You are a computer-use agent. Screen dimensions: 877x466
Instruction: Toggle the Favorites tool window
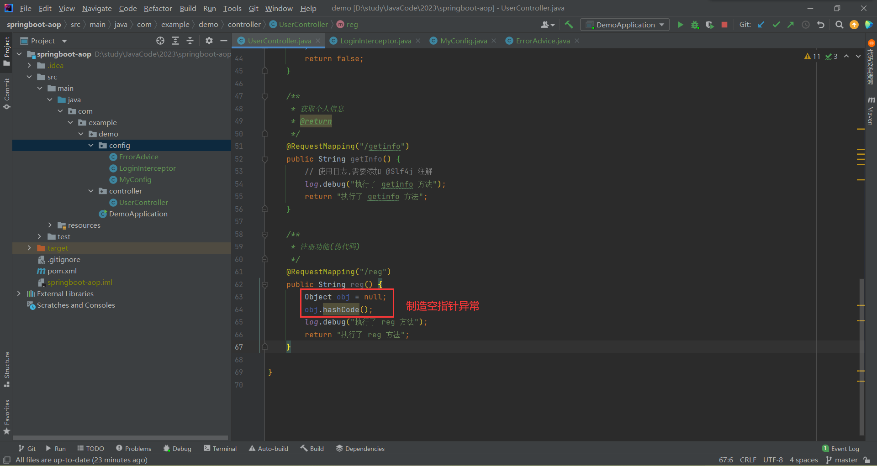[x=6, y=417]
